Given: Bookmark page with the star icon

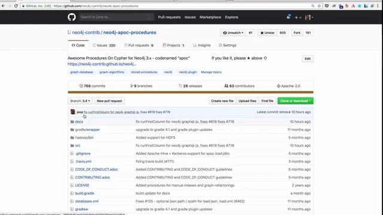Looking at the screenshot, I should coord(319,6).
